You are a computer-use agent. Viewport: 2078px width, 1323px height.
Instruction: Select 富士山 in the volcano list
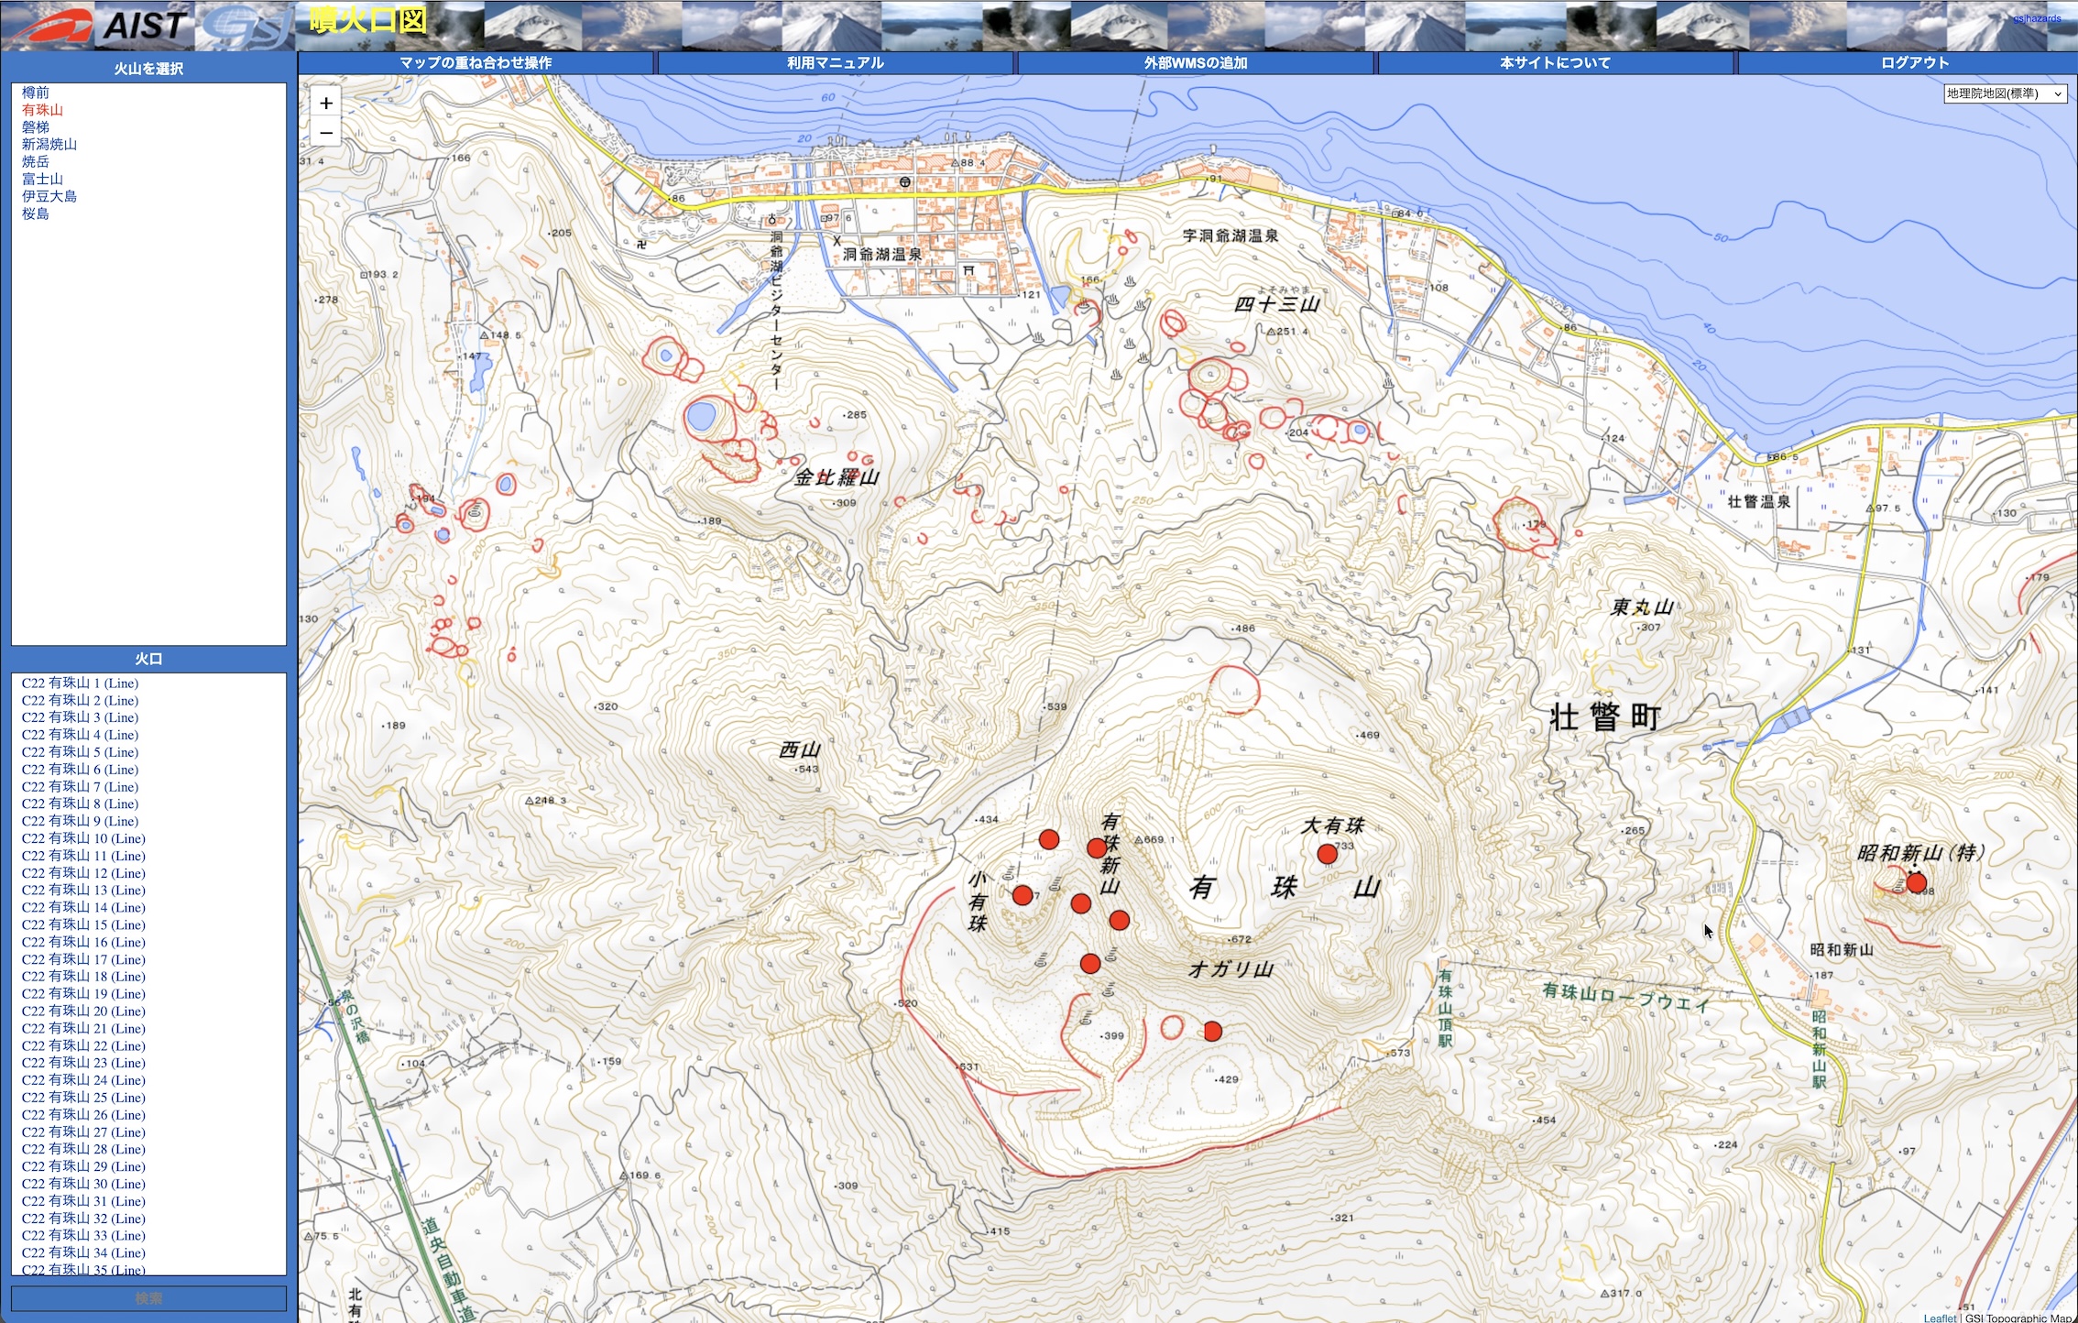click(x=42, y=179)
